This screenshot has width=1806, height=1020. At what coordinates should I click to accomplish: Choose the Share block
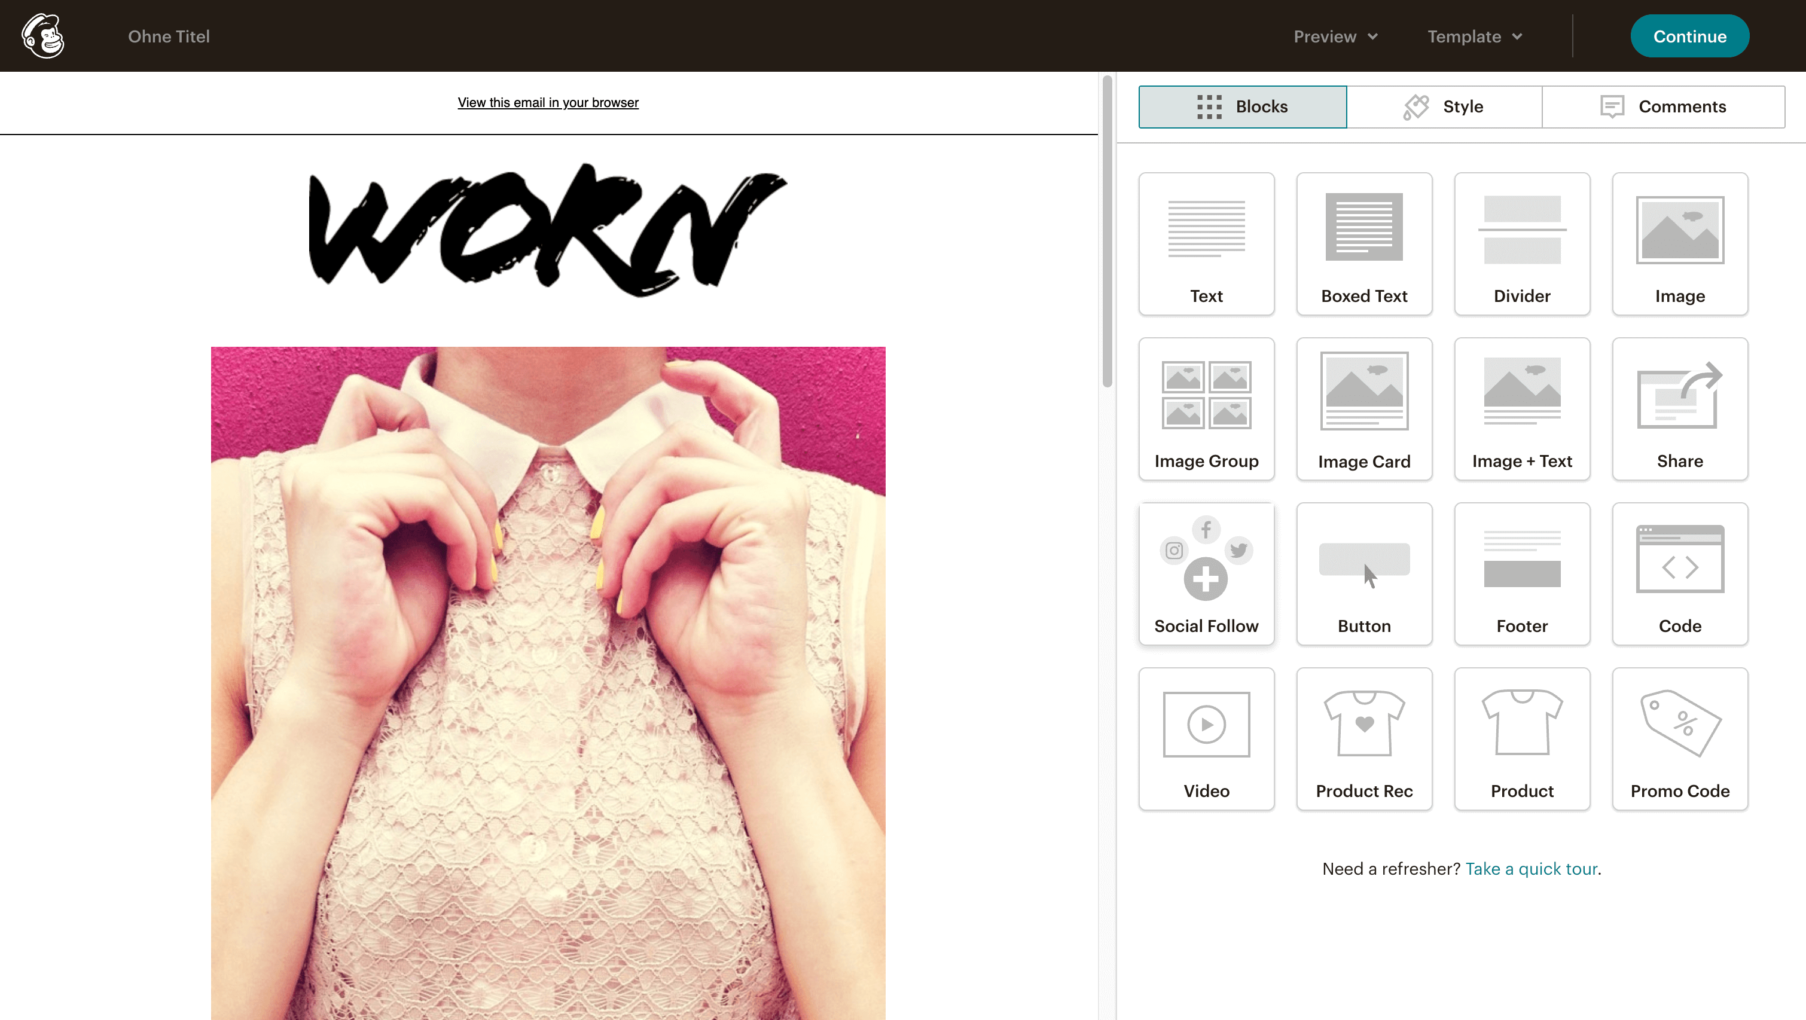point(1679,409)
